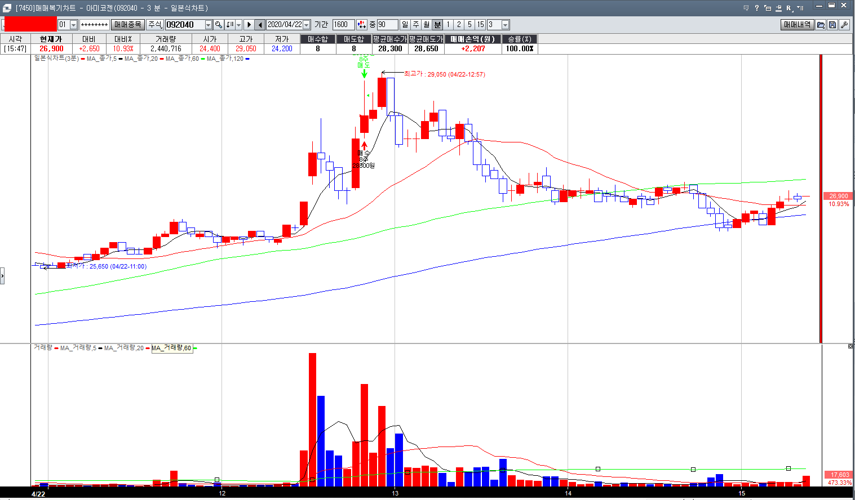Select the minute (분) period toggle
Viewport: 855px width, 500px height.
(437, 25)
